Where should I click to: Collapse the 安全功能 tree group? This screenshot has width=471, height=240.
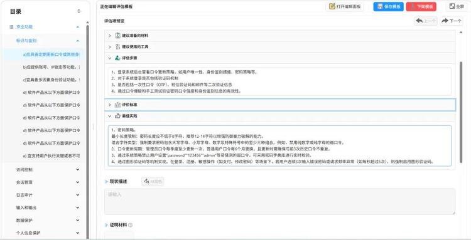78,27
